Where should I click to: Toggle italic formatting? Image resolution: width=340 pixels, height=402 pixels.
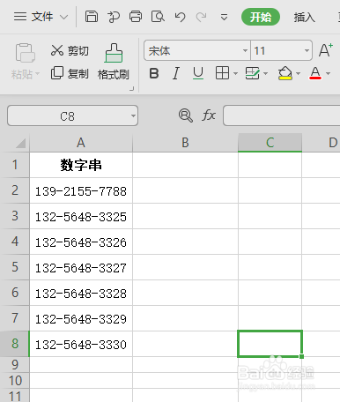pyautogui.click(x=176, y=73)
